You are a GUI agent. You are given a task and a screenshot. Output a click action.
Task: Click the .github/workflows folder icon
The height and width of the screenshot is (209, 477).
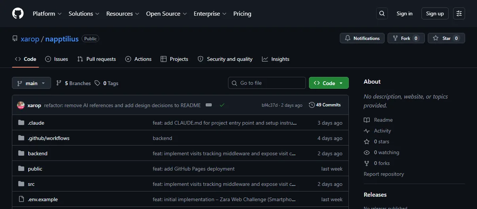click(x=21, y=138)
